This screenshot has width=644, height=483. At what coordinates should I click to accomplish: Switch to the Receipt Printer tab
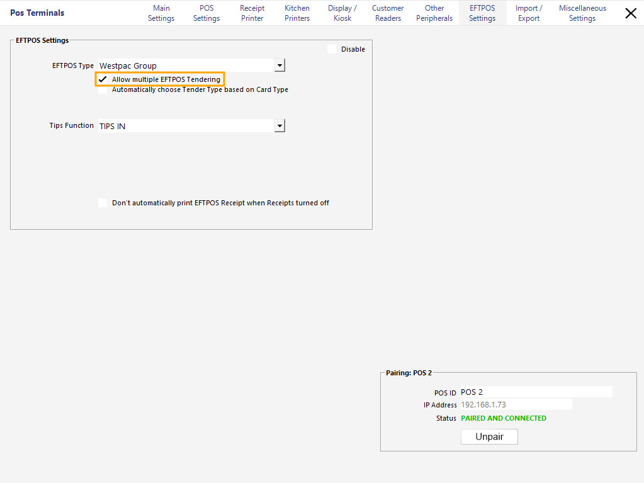(252, 13)
